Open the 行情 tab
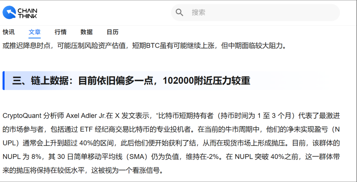Image resolution: width=357 pixels, height=182 pixels. point(61,32)
